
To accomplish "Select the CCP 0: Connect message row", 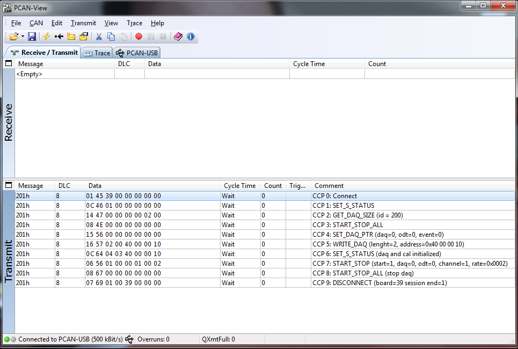I will coord(265,196).
